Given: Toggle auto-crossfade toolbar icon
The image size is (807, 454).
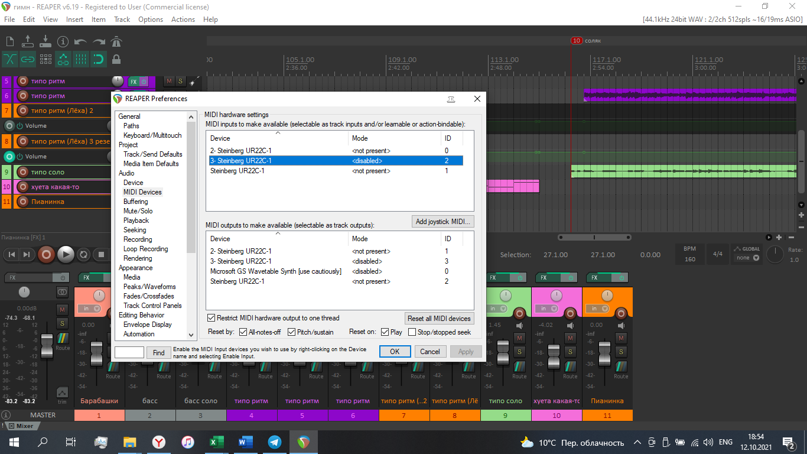Looking at the screenshot, I should pyautogui.click(x=10, y=59).
